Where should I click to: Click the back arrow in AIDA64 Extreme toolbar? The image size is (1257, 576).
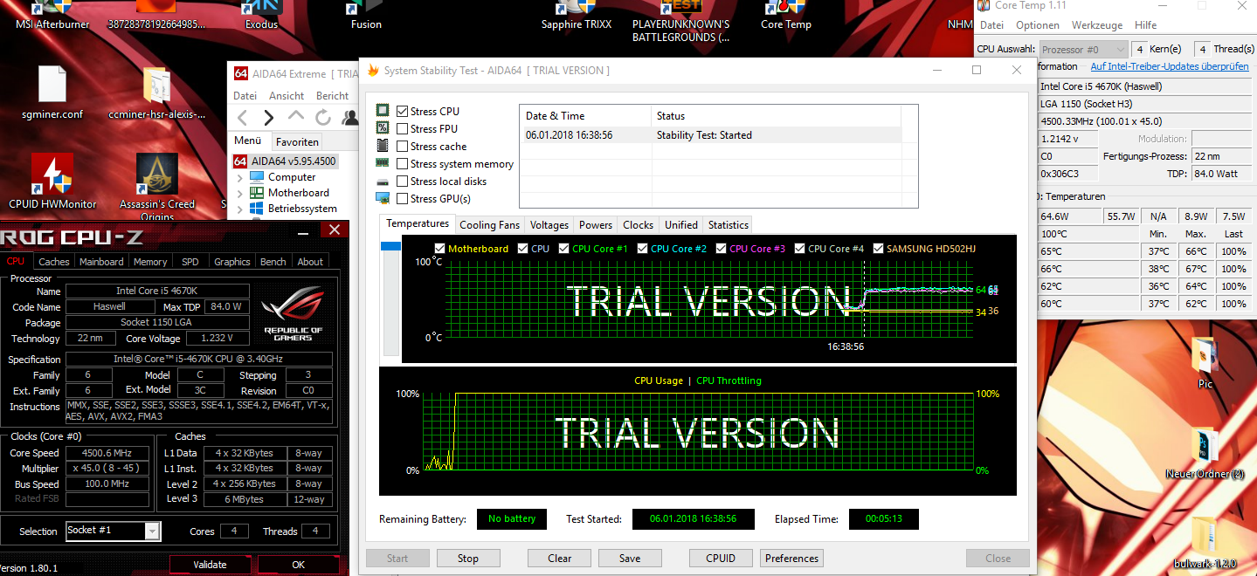tap(243, 118)
